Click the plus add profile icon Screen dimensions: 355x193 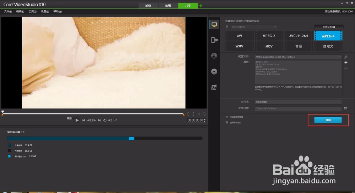click(346, 63)
